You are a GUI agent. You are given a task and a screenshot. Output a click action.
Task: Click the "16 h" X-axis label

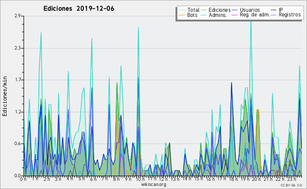(x=210, y=179)
